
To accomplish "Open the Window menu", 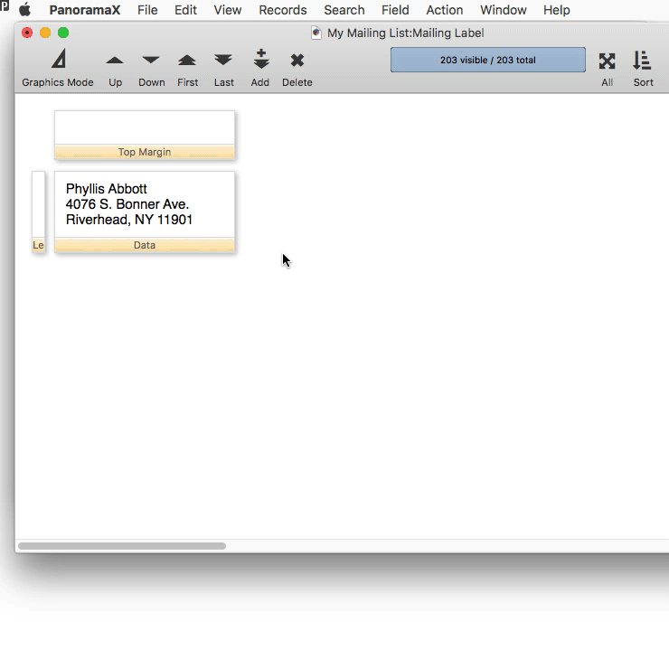I will [x=503, y=10].
